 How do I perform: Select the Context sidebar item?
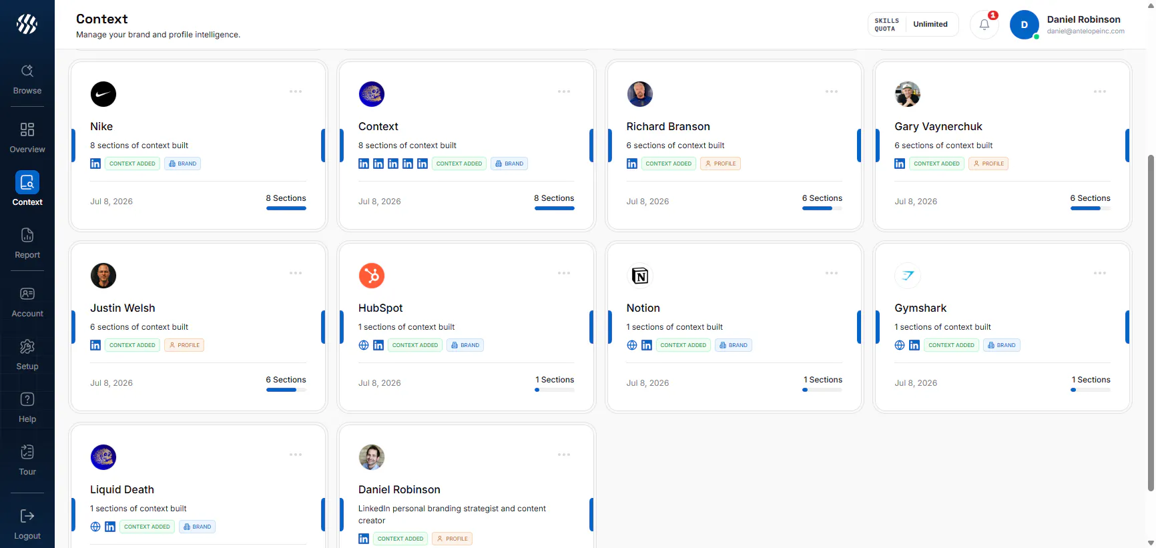coord(27,189)
